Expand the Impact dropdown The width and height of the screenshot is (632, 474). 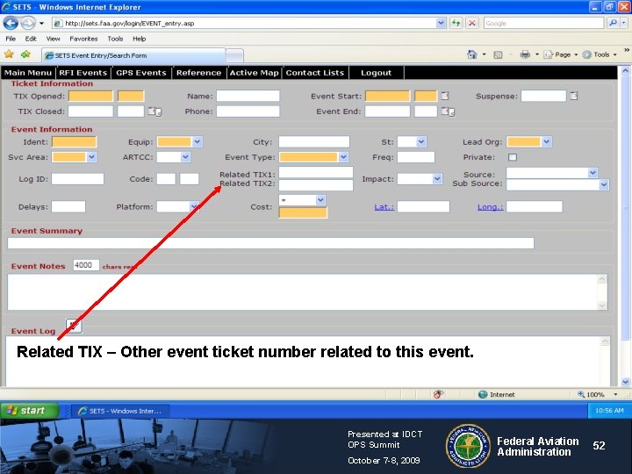click(437, 178)
